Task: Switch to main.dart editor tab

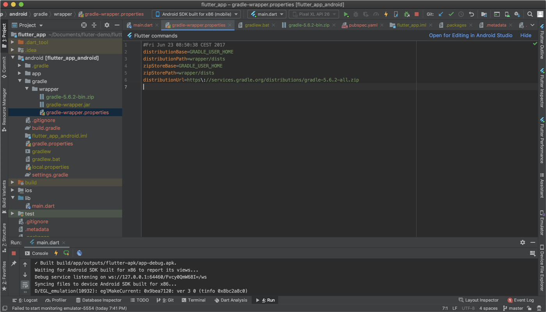Action: pyautogui.click(x=143, y=25)
